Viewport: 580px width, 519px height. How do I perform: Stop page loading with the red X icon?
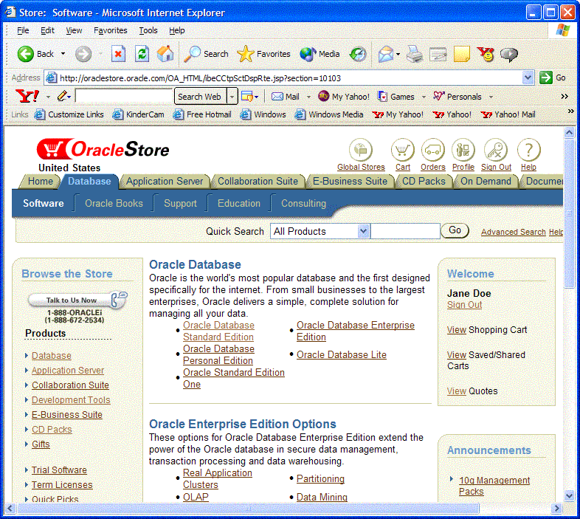118,54
